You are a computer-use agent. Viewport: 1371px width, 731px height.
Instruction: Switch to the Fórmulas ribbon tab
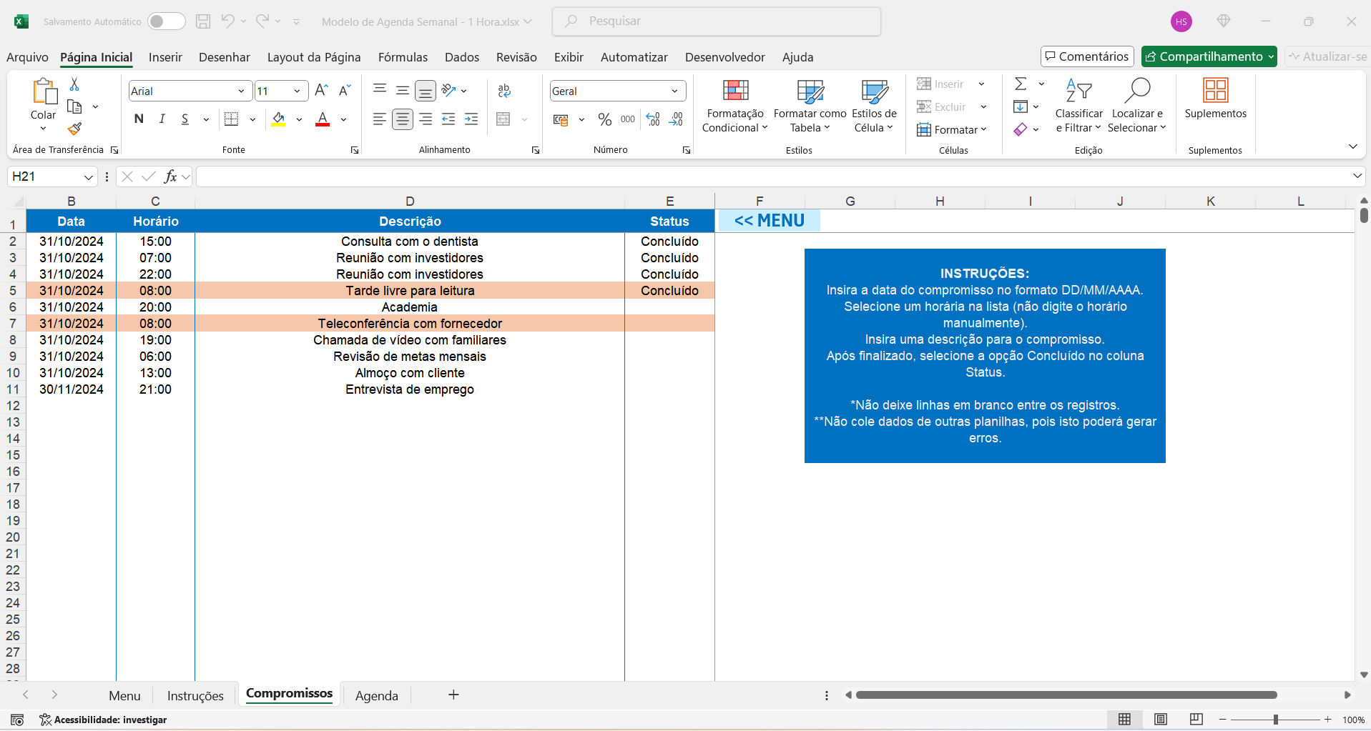403,56
